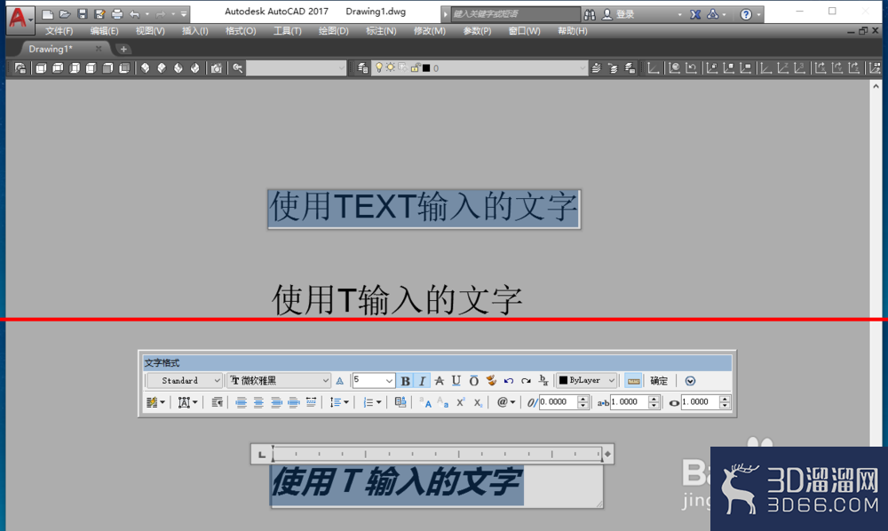Open the 视图(V) menu
Screen dimensions: 888x531
[150, 31]
